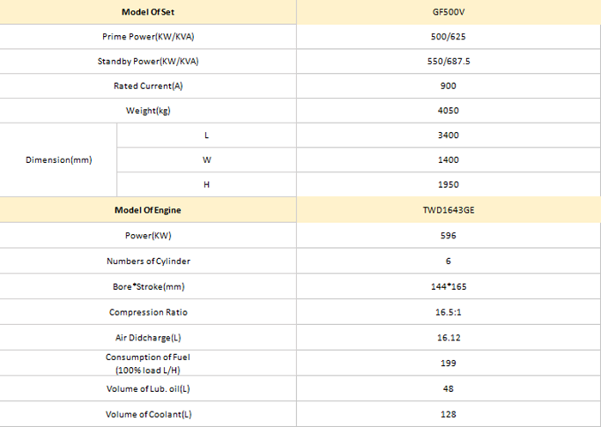Select the Model Of Engine header cell
The height and width of the screenshot is (427, 601).
point(148,210)
